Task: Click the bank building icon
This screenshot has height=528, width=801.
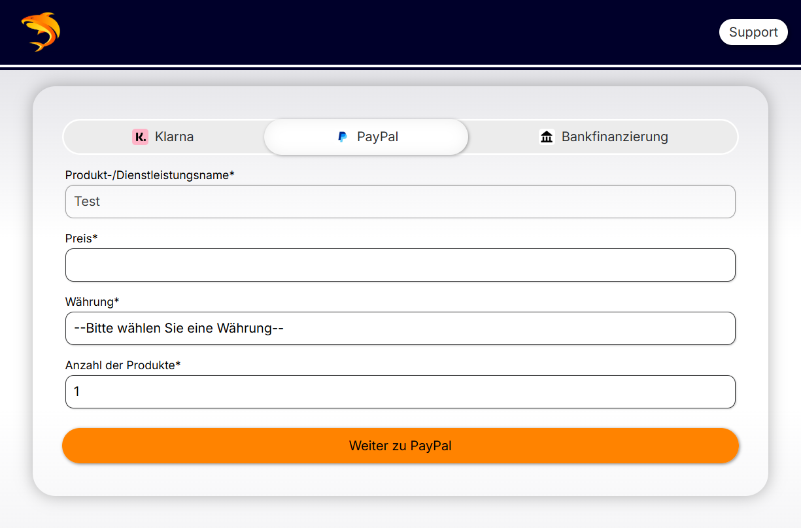Action: (x=547, y=137)
